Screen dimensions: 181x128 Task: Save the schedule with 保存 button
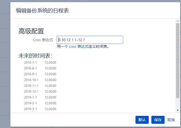tap(158, 120)
